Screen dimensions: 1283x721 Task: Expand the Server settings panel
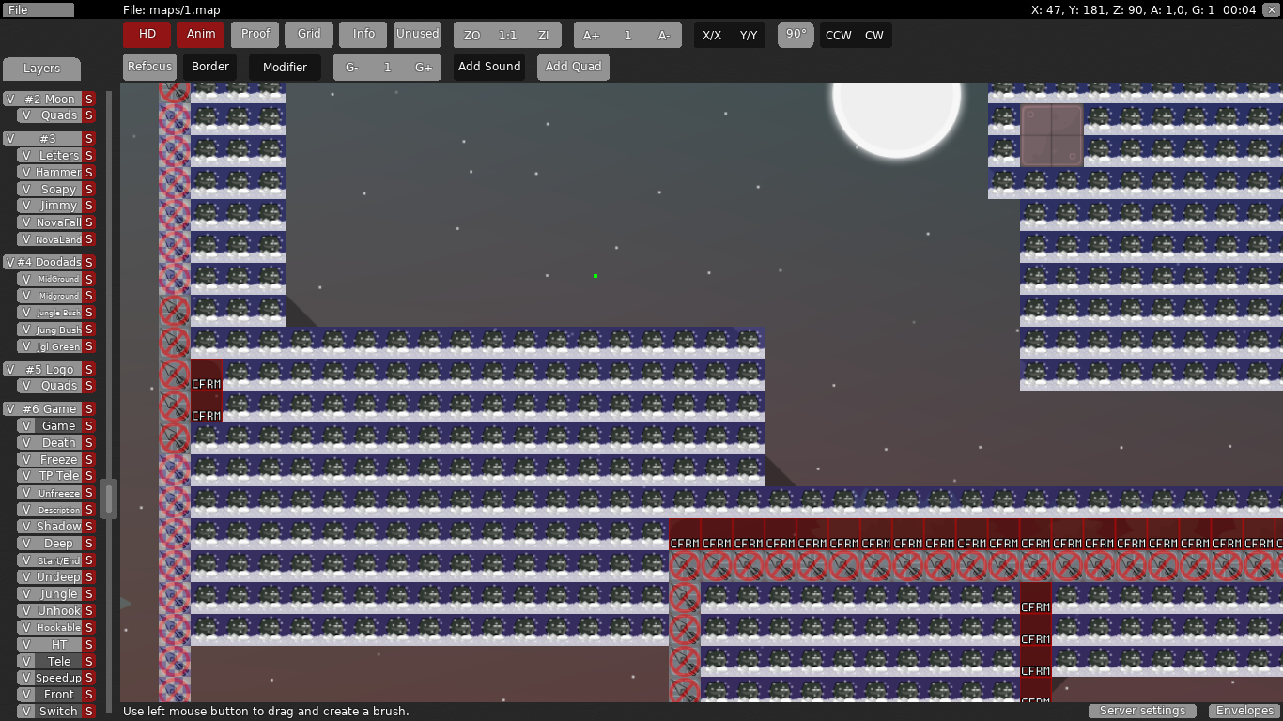[x=1142, y=711]
